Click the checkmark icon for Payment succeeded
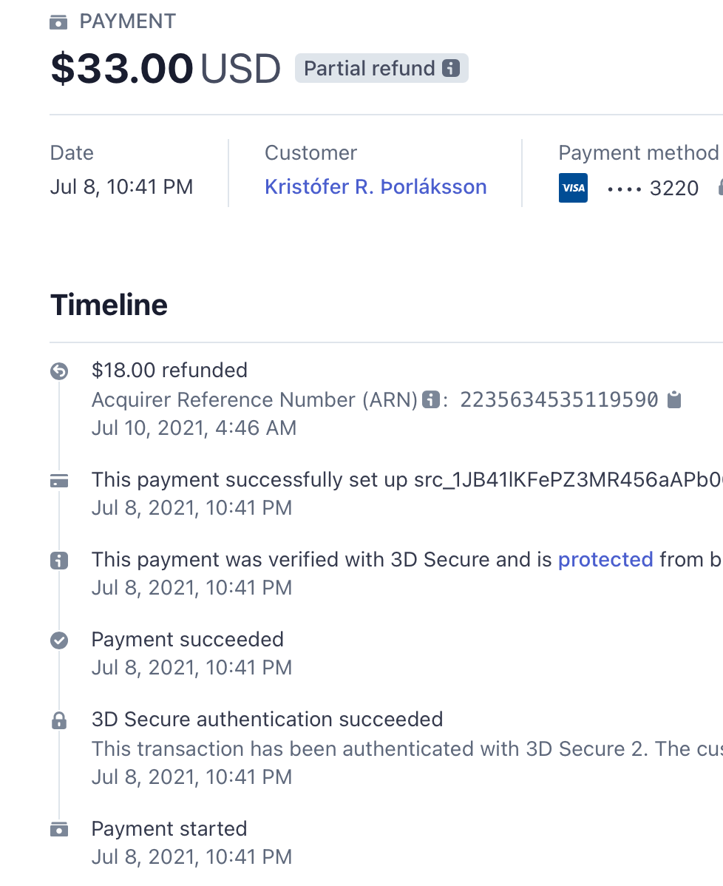This screenshot has height=886, width=723. 59,640
